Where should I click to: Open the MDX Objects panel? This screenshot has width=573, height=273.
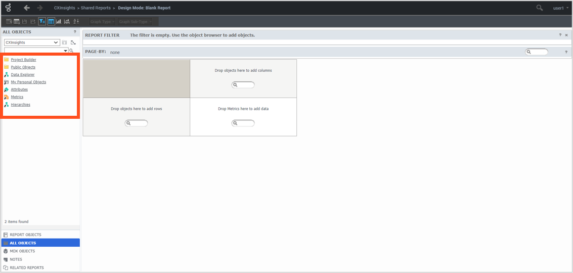pos(22,251)
